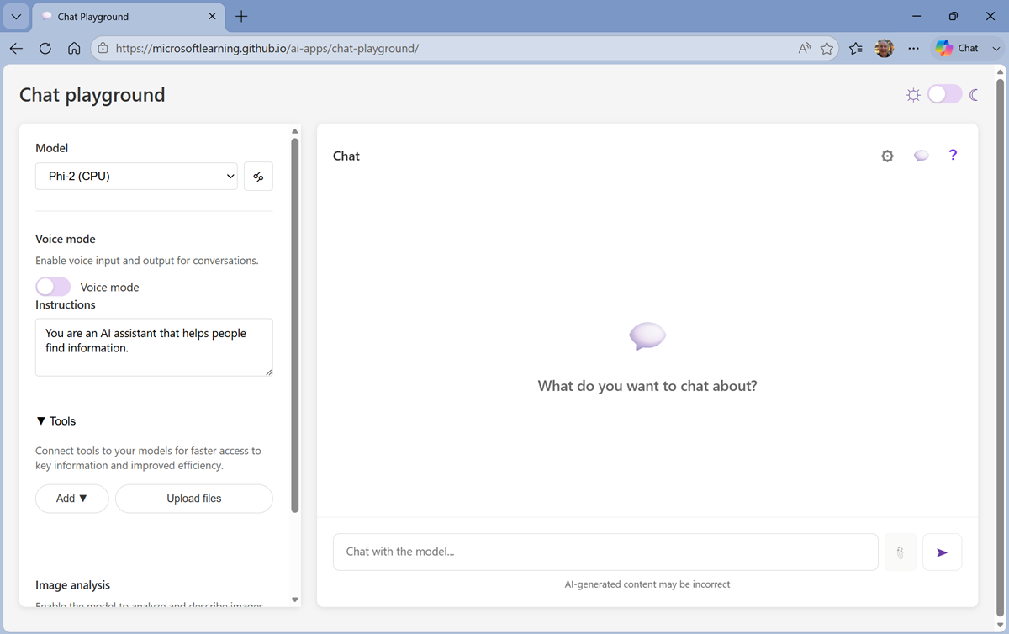Click the Voice mode heading text

pyautogui.click(x=66, y=239)
